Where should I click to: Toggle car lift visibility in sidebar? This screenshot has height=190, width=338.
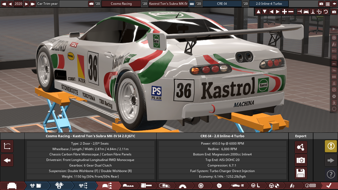pos(334,83)
